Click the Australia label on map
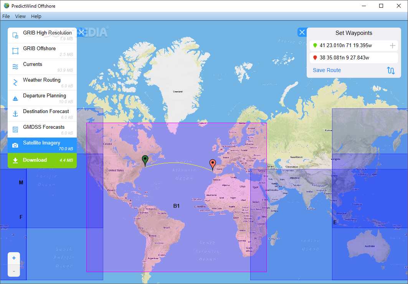This screenshot has width=408, height=284. click(370, 246)
